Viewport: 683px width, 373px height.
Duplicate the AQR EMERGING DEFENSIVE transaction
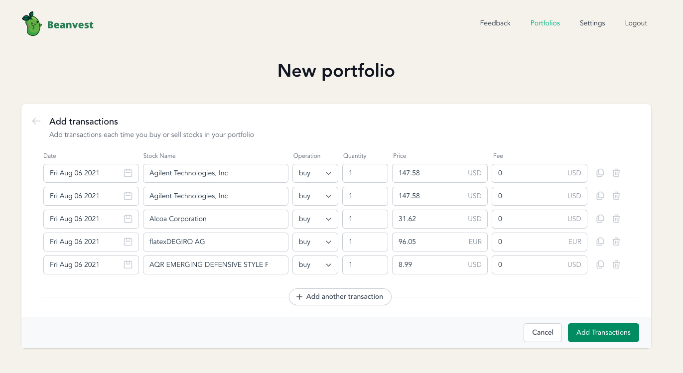(600, 264)
